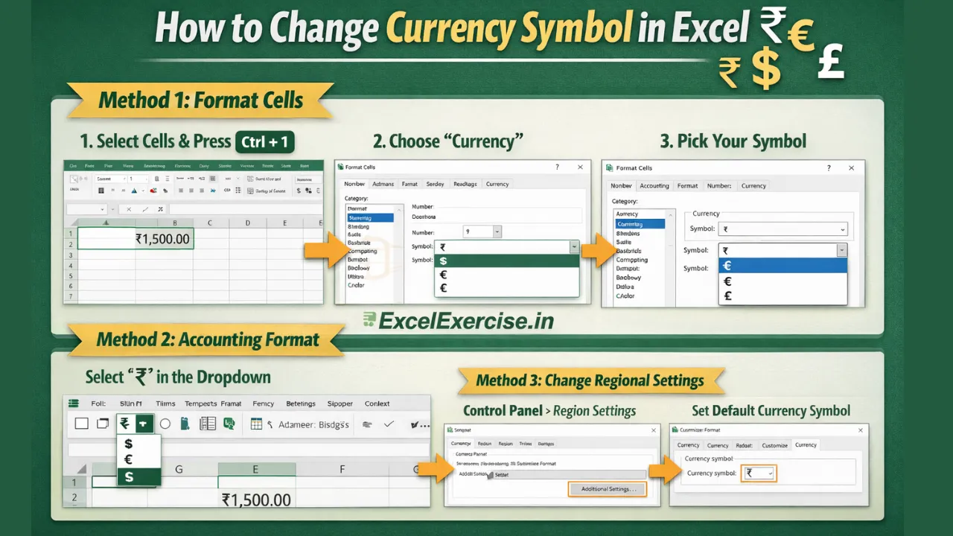The height and width of the screenshot is (536, 953).
Task: Click the help question mark in Format Cells dialog
Action: [x=557, y=167]
